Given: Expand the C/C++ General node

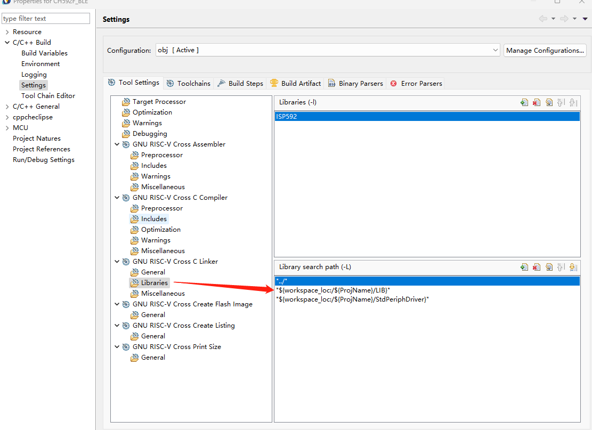Looking at the screenshot, I should coord(7,107).
